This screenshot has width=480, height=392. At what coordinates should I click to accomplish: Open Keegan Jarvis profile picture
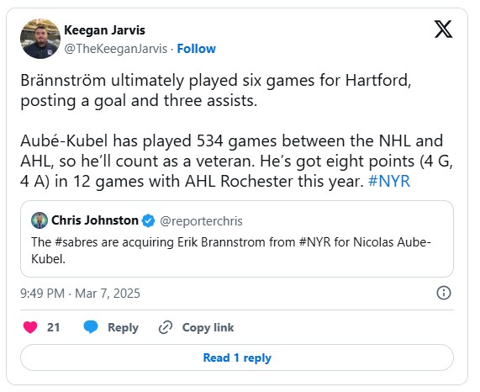click(40, 39)
